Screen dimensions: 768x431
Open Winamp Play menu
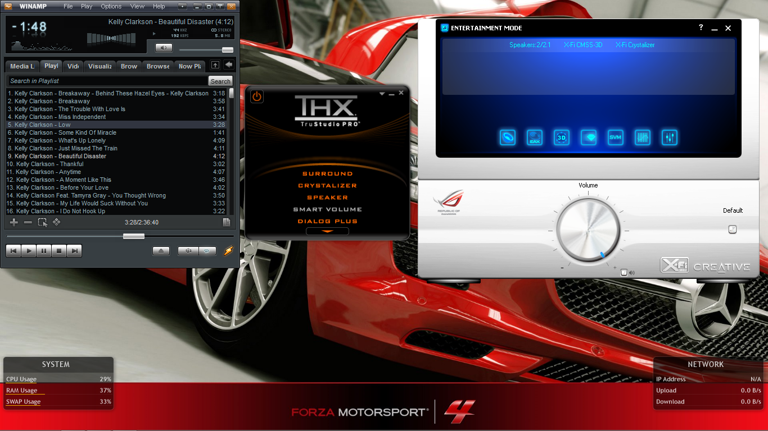pos(87,6)
